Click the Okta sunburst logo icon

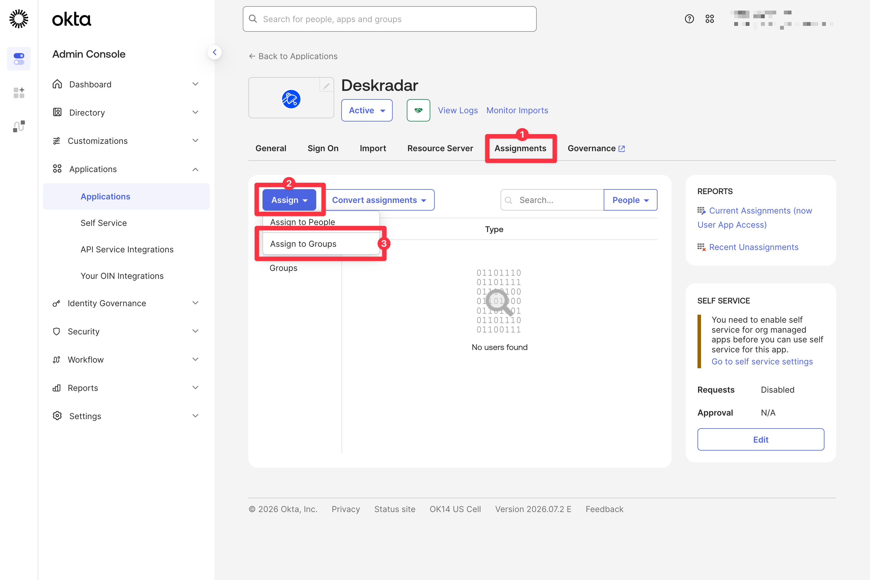point(19,19)
